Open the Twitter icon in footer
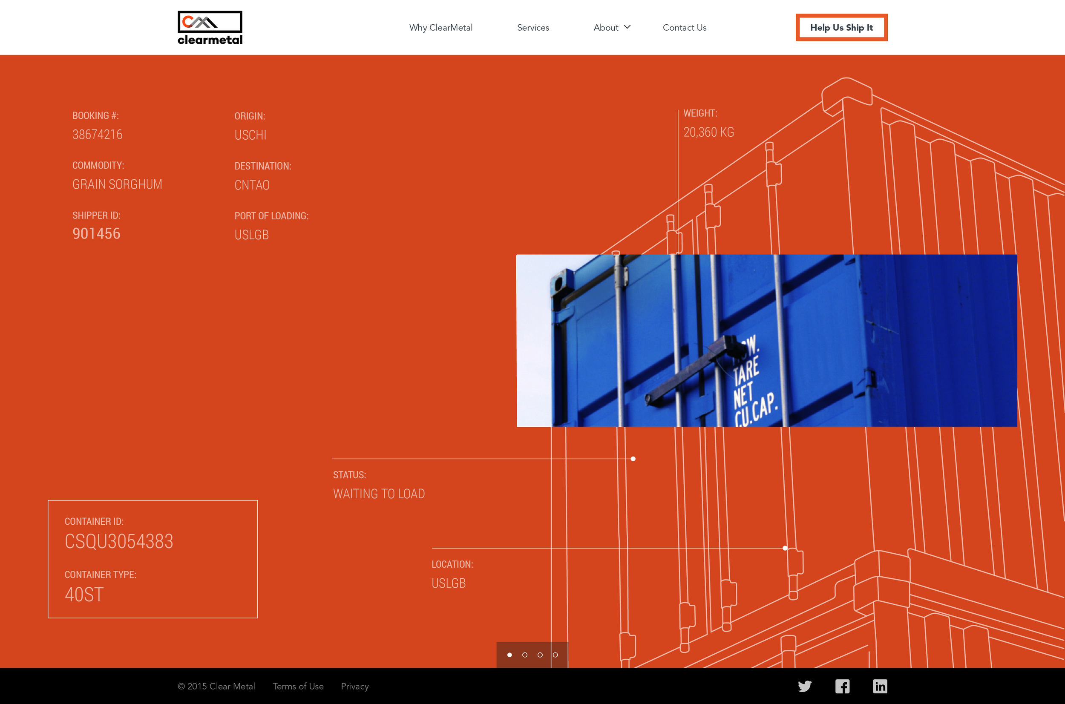The height and width of the screenshot is (704, 1065). [x=805, y=686]
